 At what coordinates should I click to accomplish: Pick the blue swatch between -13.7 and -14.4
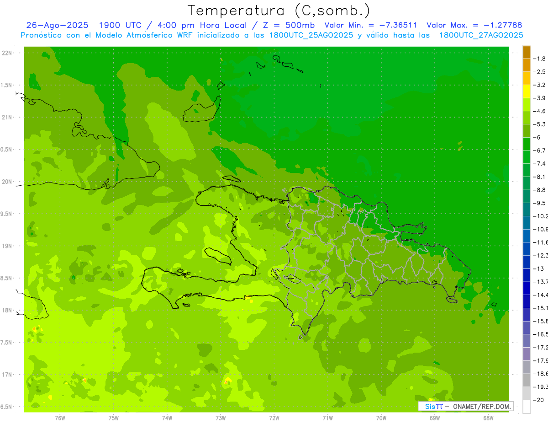[x=527, y=289]
